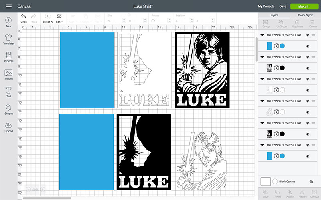Collapse the first The Force is With Luke group

(x=262, y=35)
